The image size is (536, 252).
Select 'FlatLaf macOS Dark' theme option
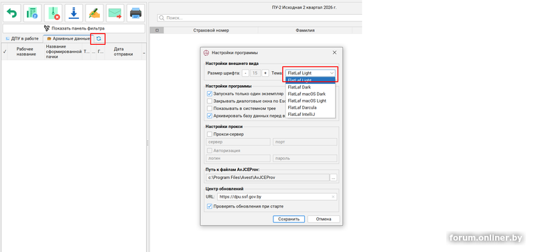pyautogui.click(x=310, y=94)
